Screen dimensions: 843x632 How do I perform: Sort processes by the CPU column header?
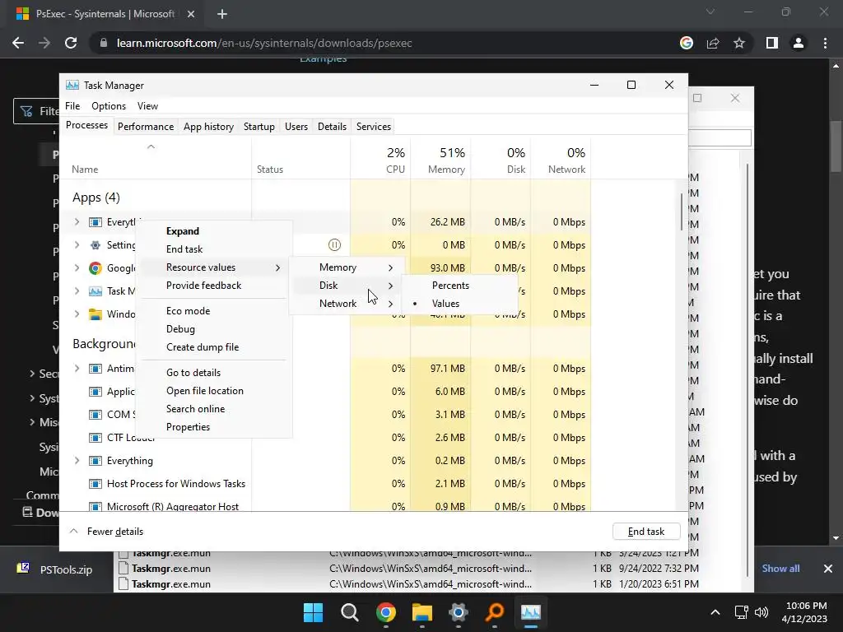click(x=380, y=160)
